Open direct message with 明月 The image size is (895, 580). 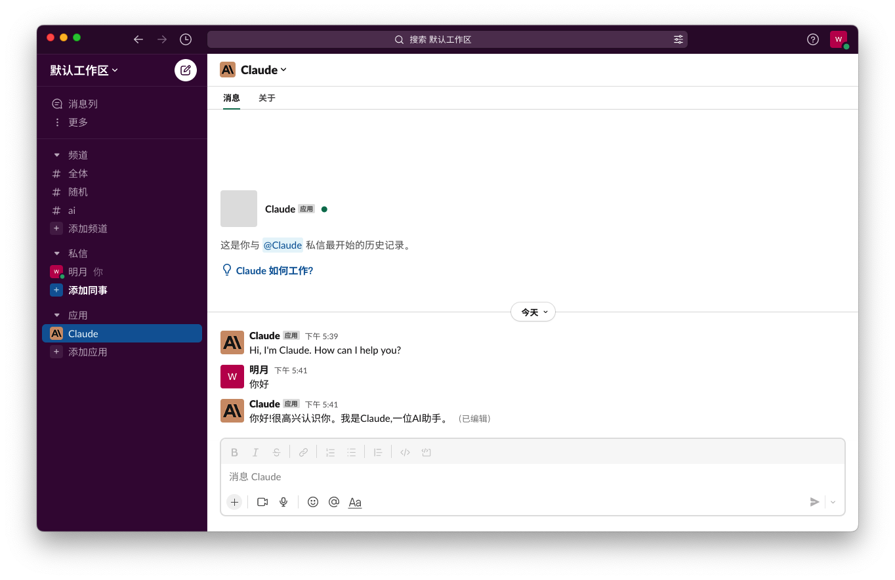(122, 272)
